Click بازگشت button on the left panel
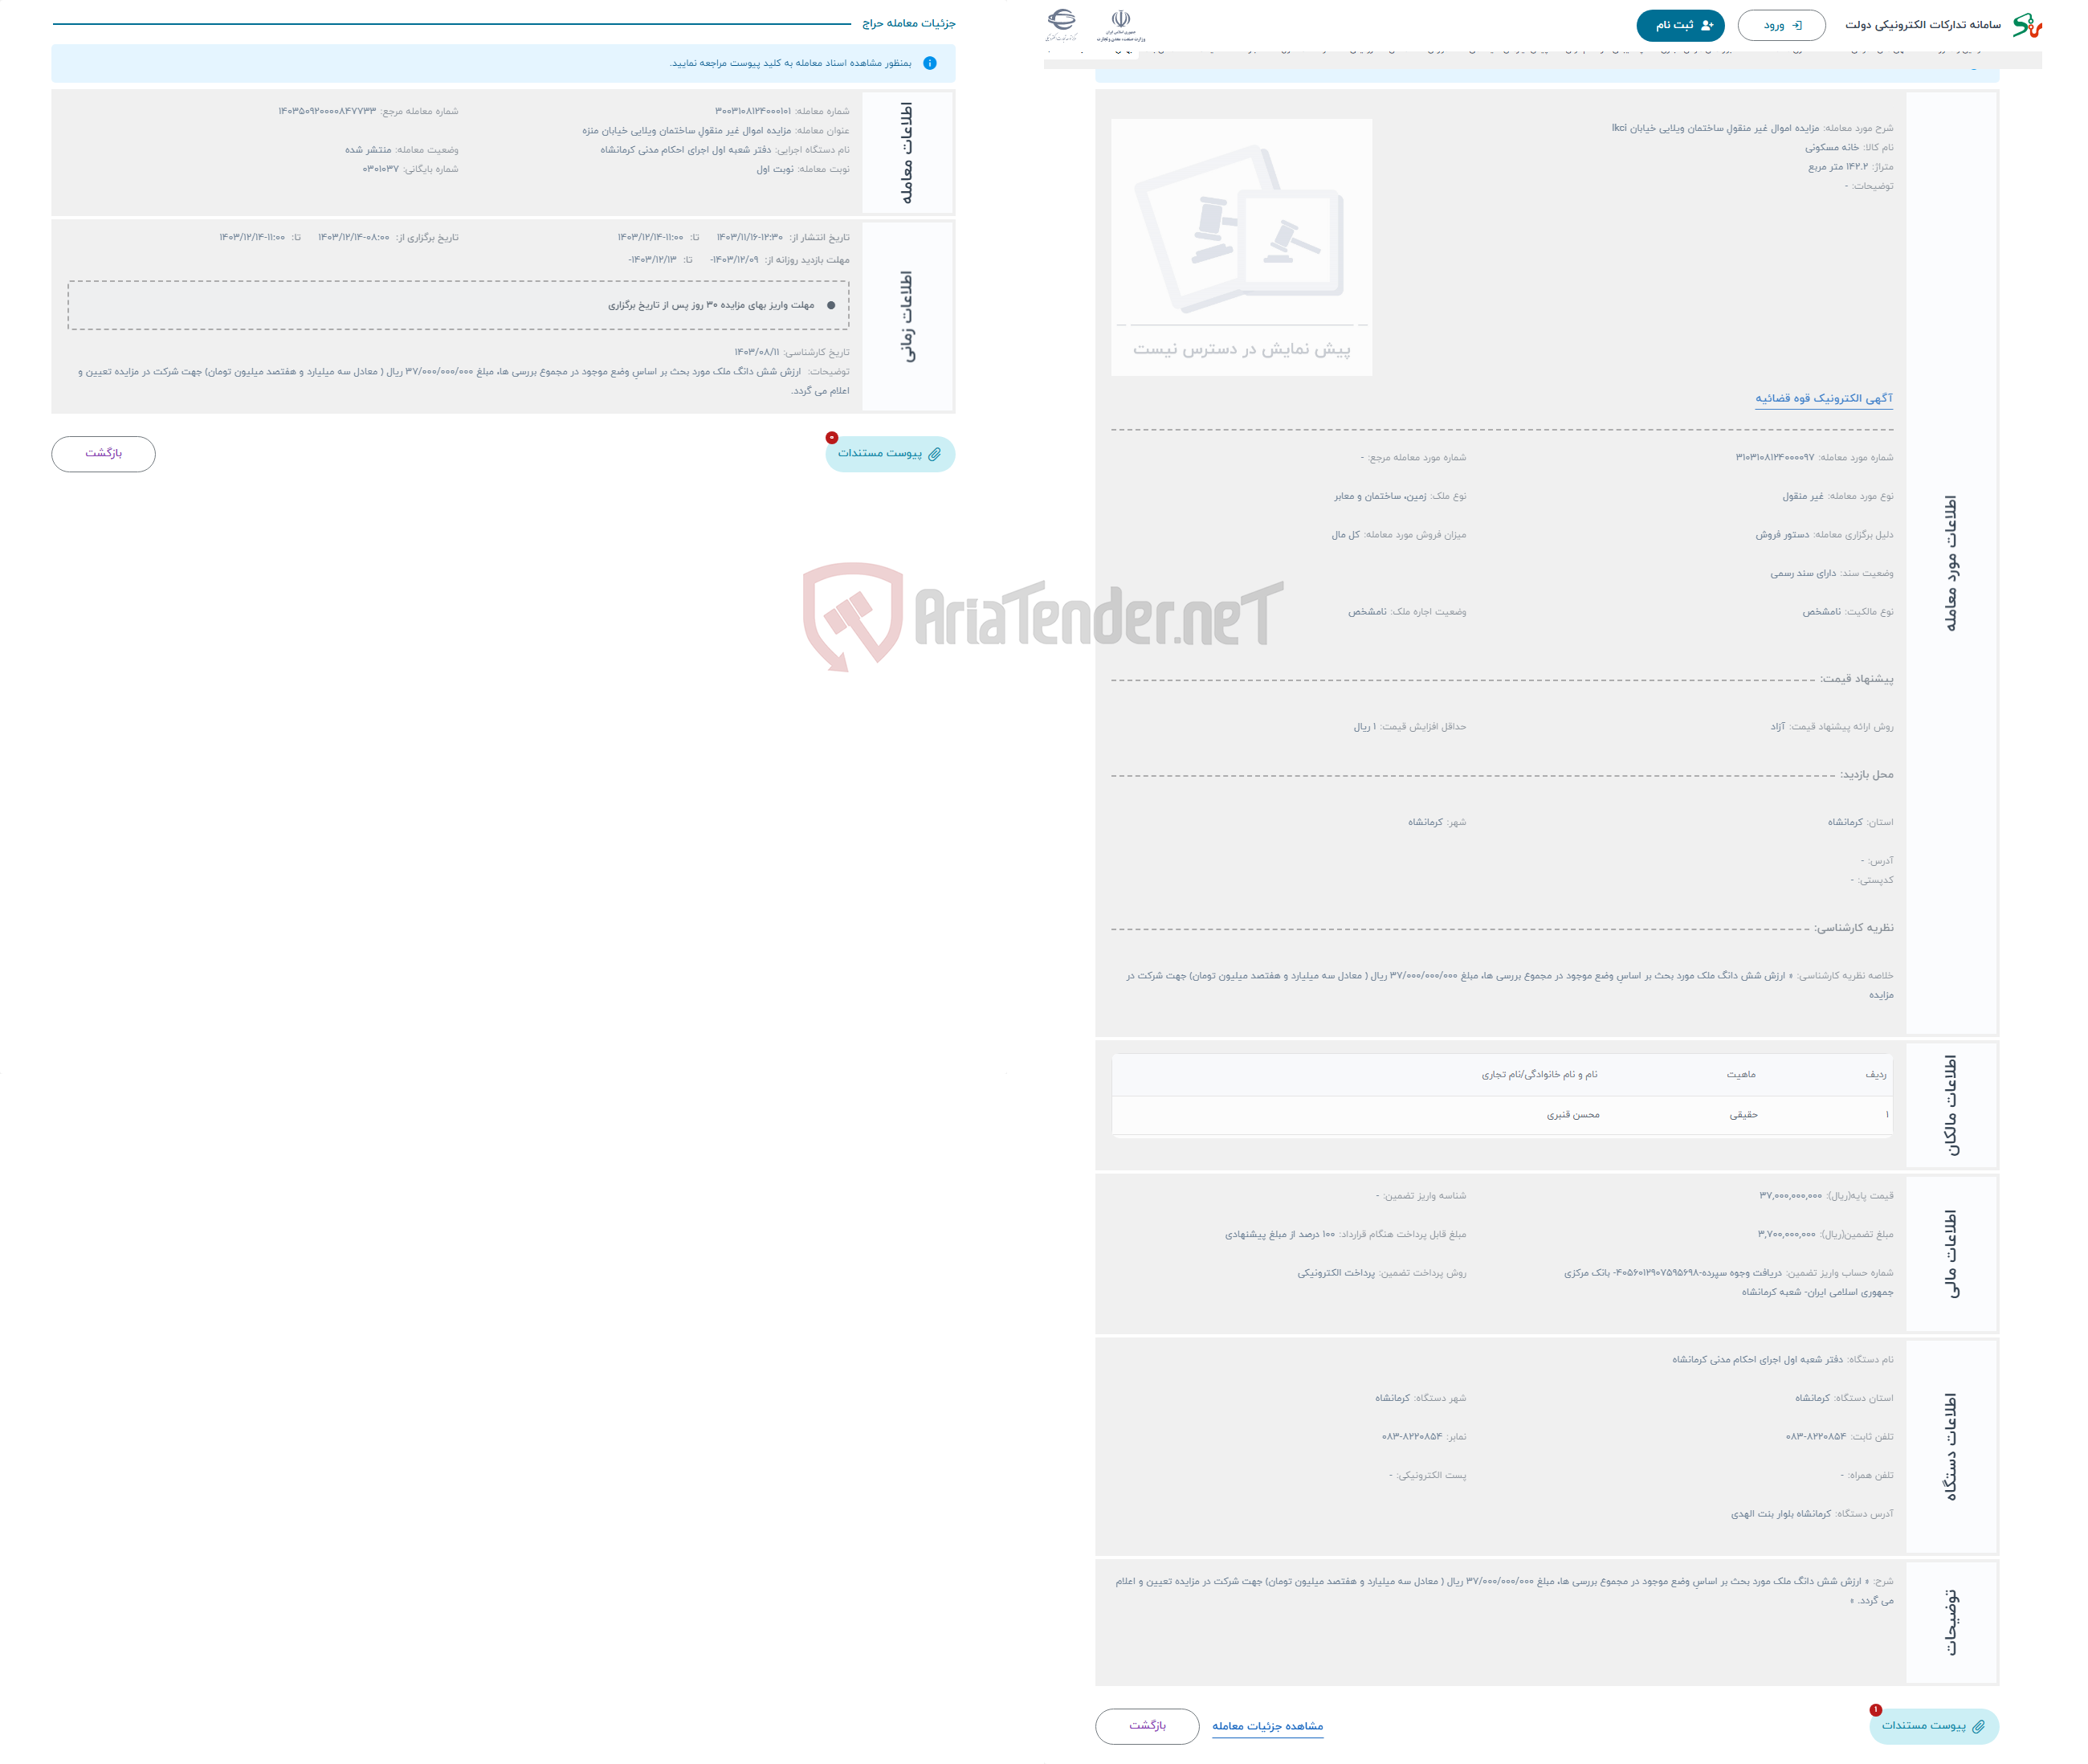Image resolution: width=2088 pixels, height=1764 pixels. (101, 451)
